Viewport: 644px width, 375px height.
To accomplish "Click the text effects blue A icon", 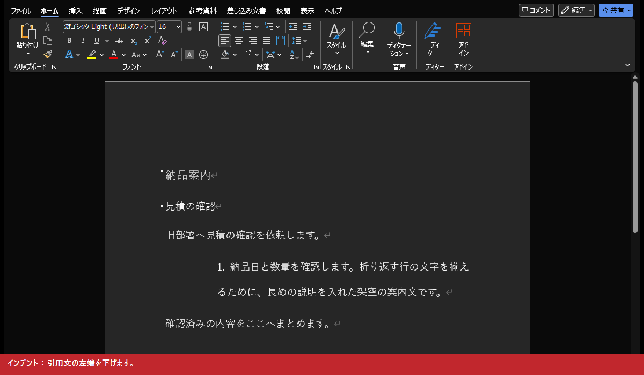I will coord(69,55).
